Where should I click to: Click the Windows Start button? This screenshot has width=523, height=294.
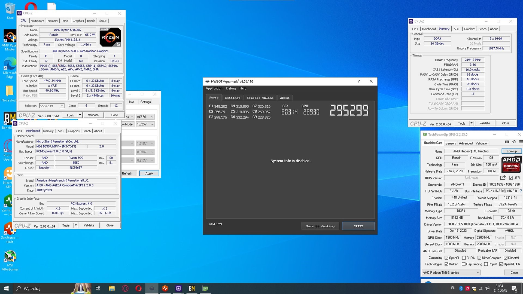point(6,288)
